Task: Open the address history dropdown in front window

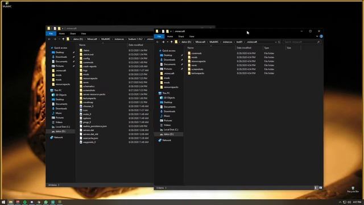Action: (x=275, y=42)
